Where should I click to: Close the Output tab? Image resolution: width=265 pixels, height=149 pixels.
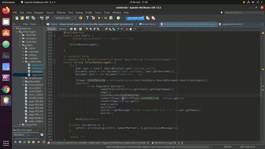(x=136, y=24)
